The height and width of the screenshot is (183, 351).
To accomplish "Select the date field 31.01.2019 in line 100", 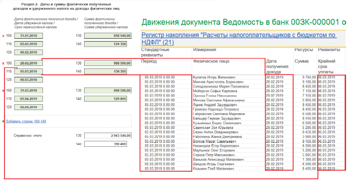I will (x=28, y=36).
